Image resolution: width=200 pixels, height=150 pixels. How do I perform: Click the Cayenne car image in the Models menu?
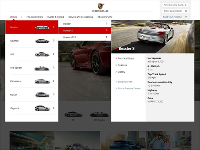[42, 108]
